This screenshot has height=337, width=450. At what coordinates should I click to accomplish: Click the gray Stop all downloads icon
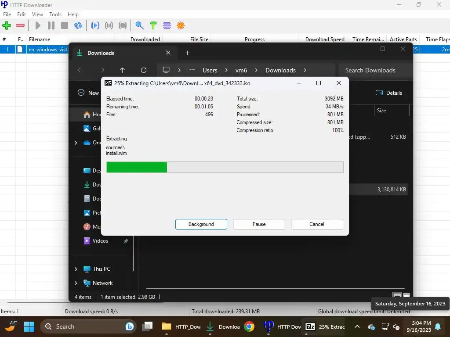click(x=123, y=25)
